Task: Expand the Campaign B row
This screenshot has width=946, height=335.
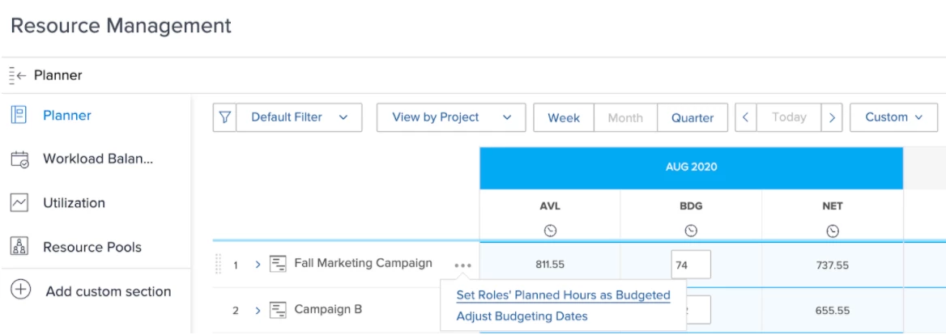Action: click(257, 311)
